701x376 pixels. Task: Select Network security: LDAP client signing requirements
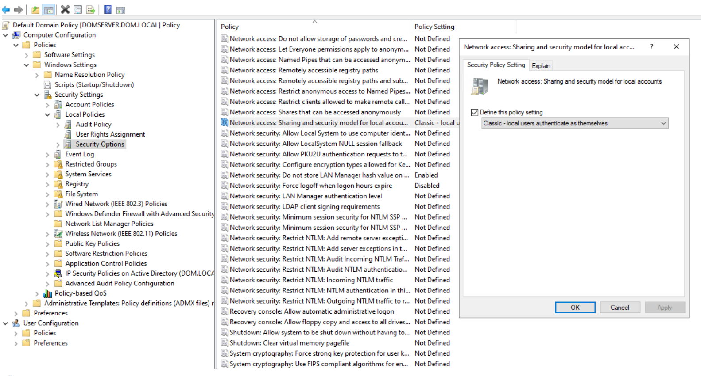[305, 206]
